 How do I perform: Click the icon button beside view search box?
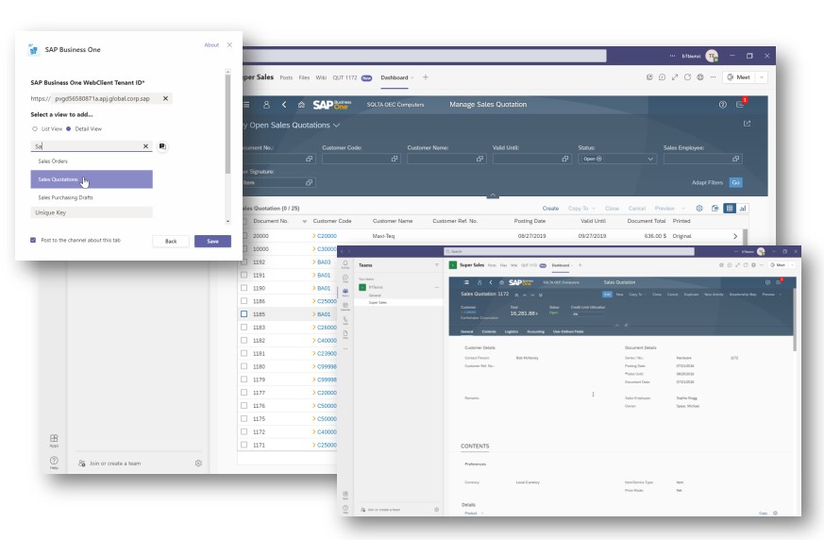point(162,146)
